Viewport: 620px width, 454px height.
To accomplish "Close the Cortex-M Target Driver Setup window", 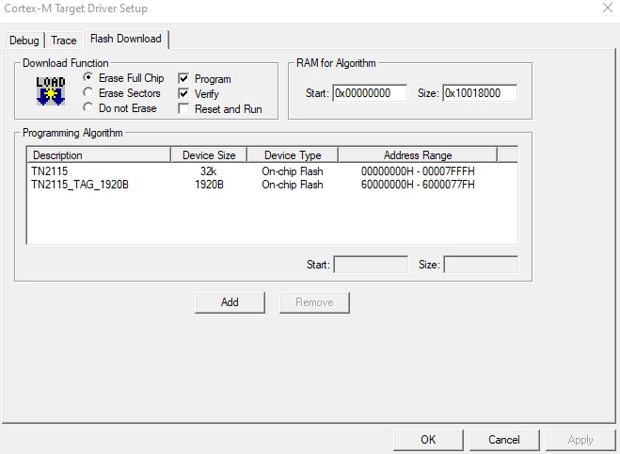I will pyautogui.click(x=608, y=8).
